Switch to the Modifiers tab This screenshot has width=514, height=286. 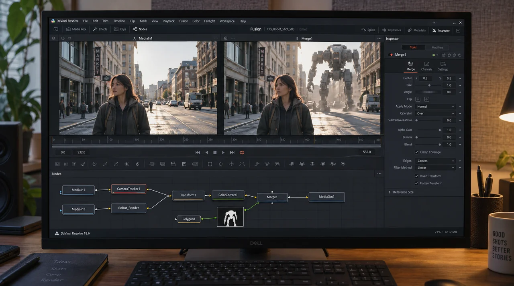click(437, 47)
